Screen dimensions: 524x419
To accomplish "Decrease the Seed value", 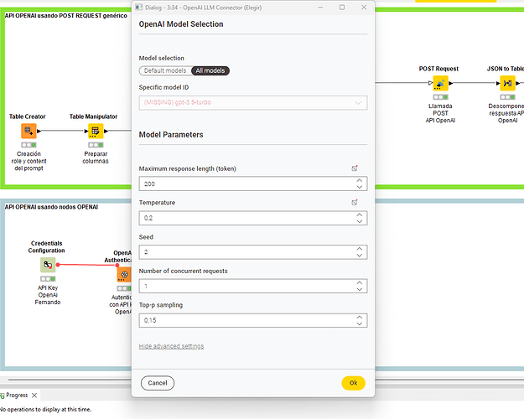I will point(359,256).
